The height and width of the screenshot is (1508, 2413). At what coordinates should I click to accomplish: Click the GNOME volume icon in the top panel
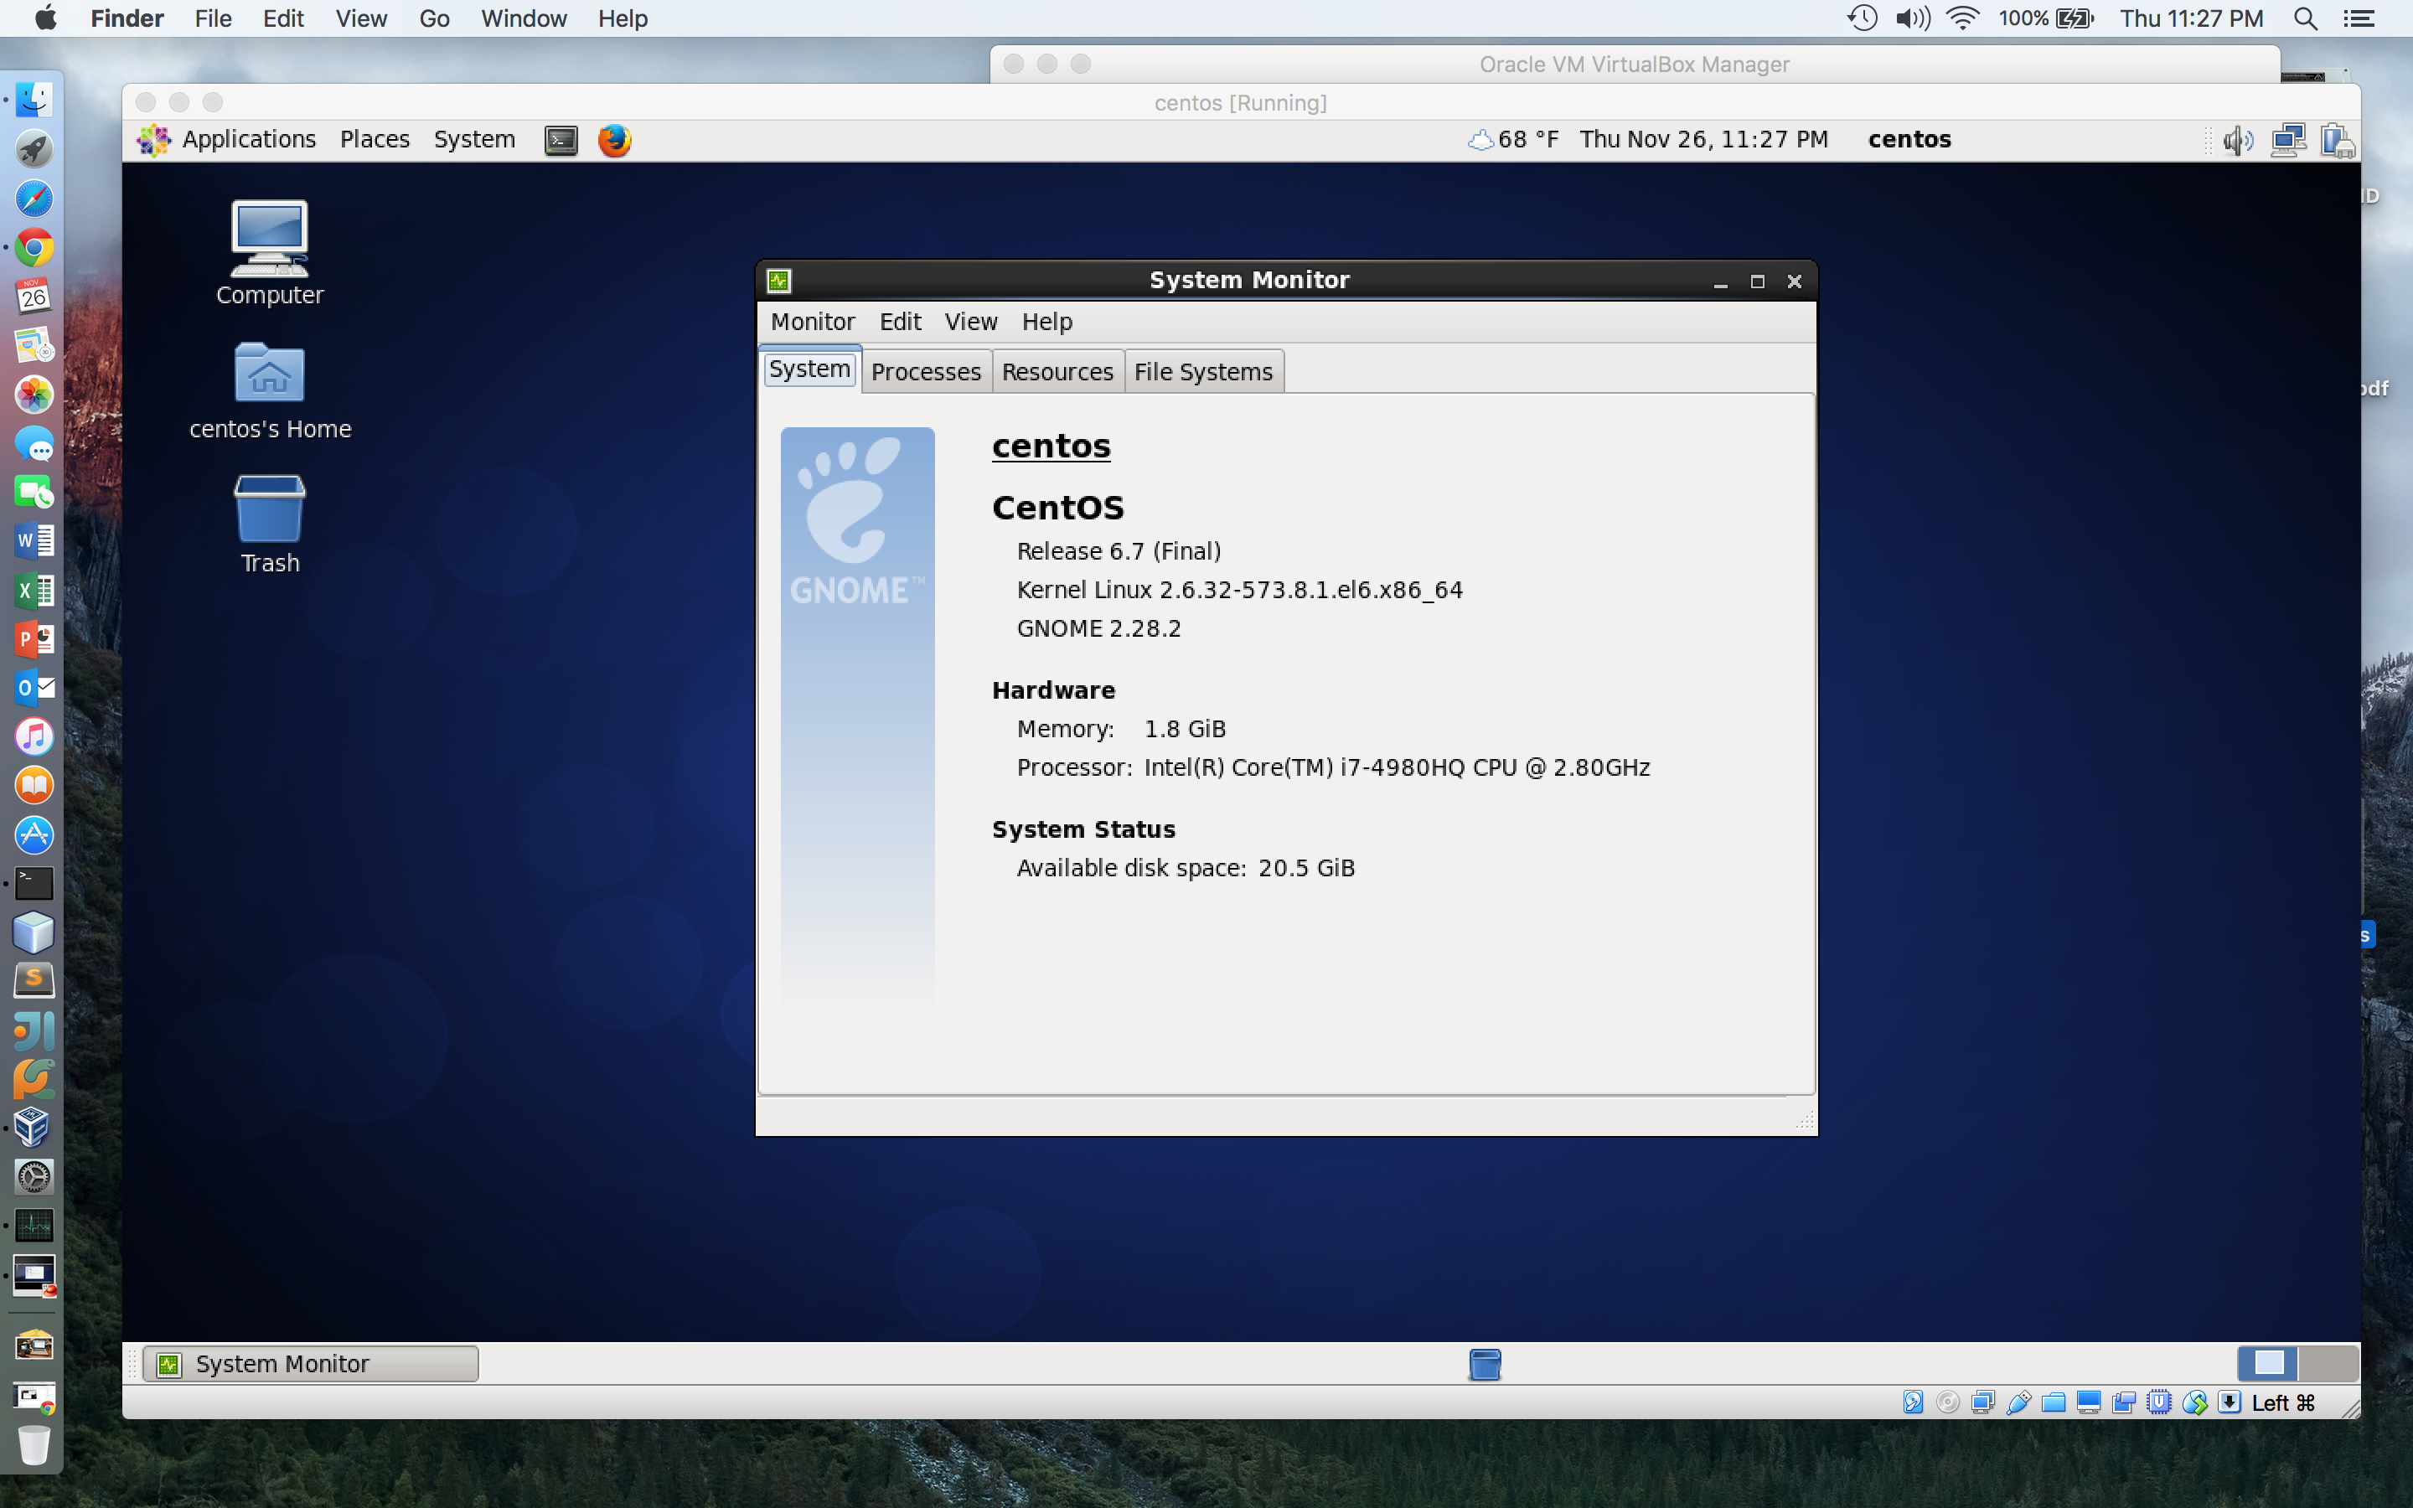click(2238, 140)
